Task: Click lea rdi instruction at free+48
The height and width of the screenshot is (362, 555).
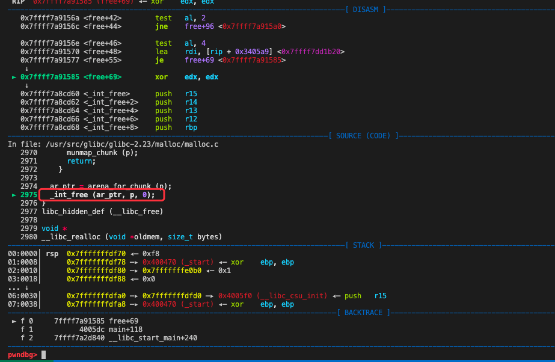Action: [182, 52]
